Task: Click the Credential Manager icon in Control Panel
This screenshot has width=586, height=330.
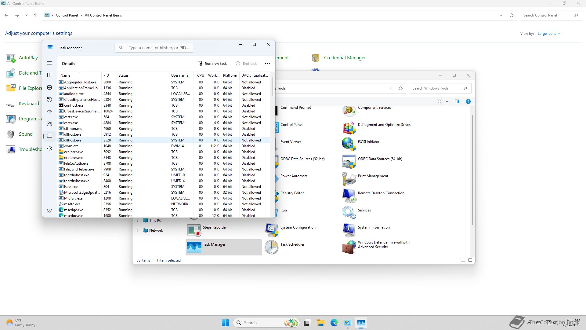Action: click(x=316, y=58)
